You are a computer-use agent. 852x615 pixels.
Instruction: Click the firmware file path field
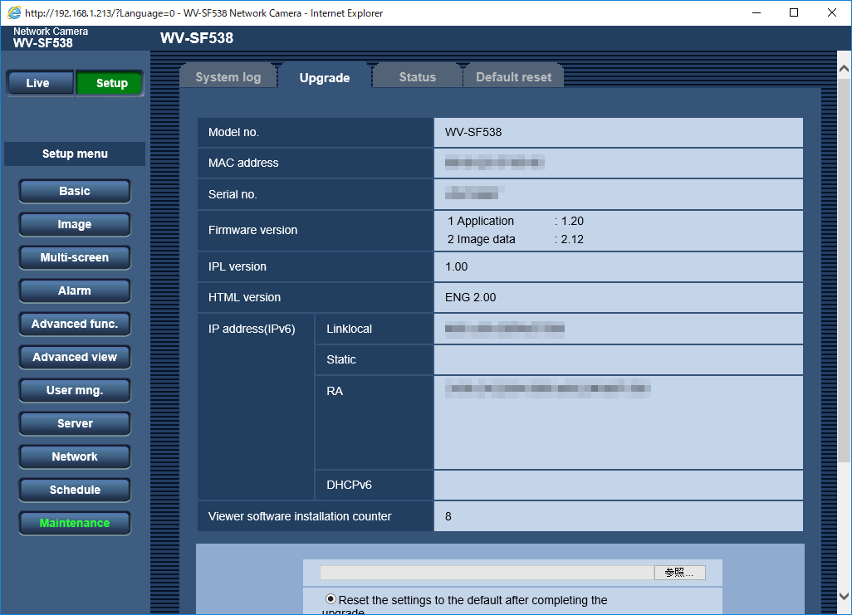[487, 572]
